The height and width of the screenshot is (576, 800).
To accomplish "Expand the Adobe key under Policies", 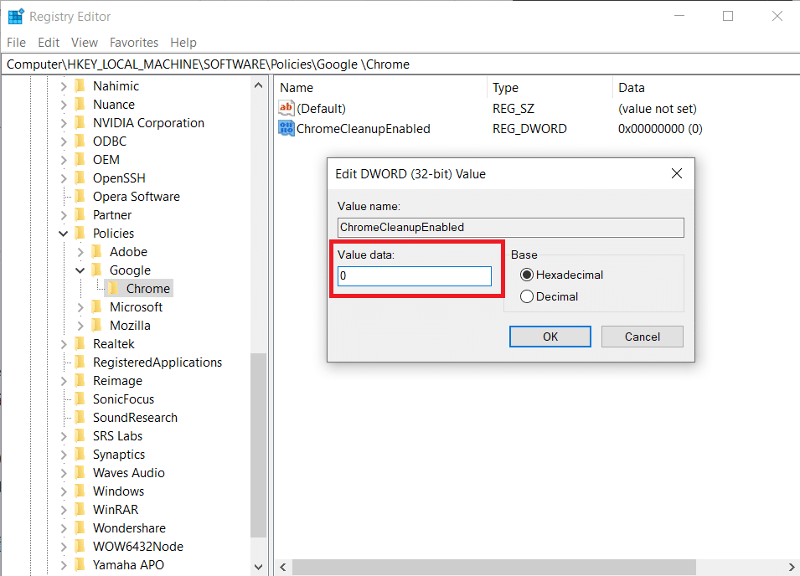I will coord(80,252).
